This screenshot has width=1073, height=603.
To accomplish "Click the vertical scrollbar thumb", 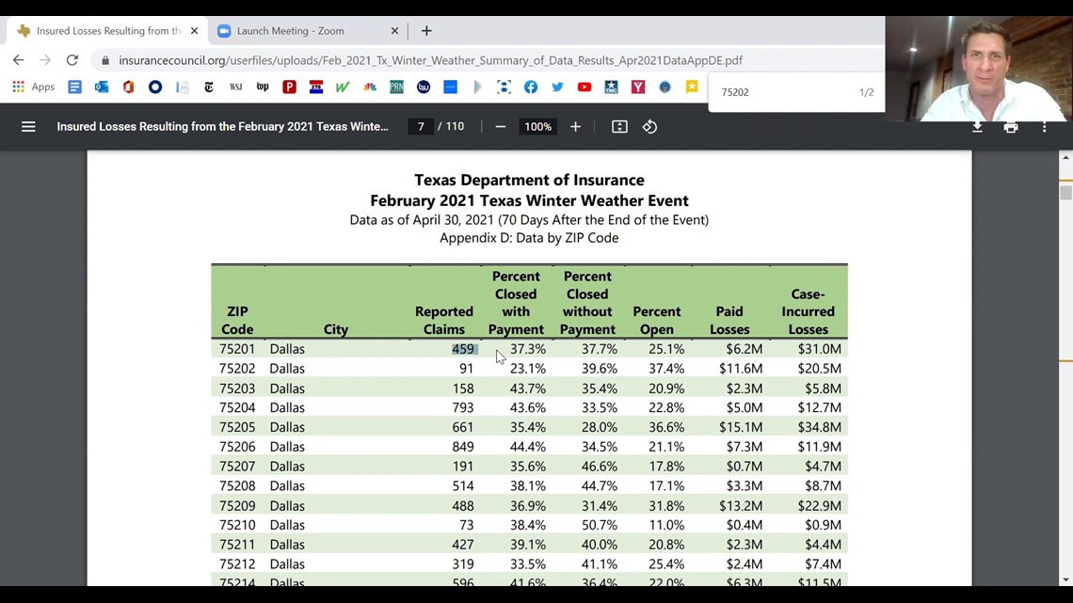I will [x=1065, y=192].
